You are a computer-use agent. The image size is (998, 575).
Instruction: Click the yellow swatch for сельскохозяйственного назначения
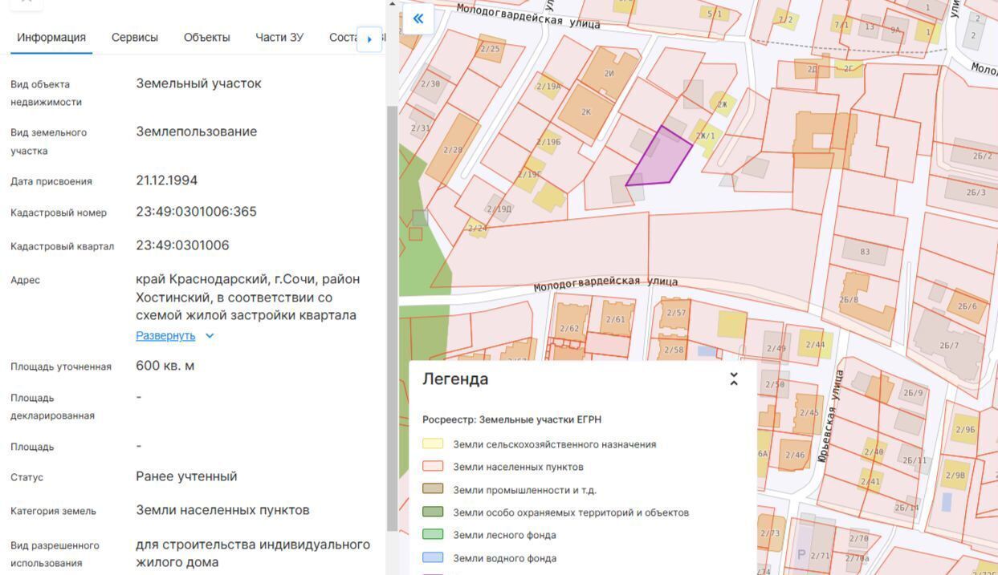[433, 443]
